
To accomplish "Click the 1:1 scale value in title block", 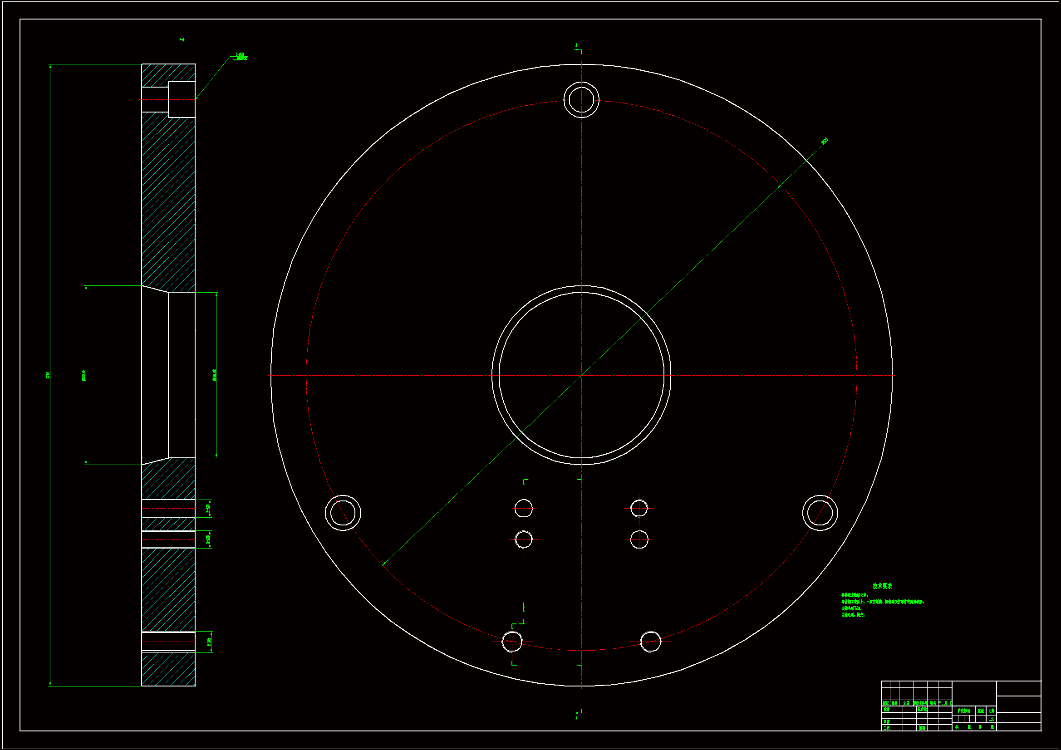I will (x=991, y=719).
